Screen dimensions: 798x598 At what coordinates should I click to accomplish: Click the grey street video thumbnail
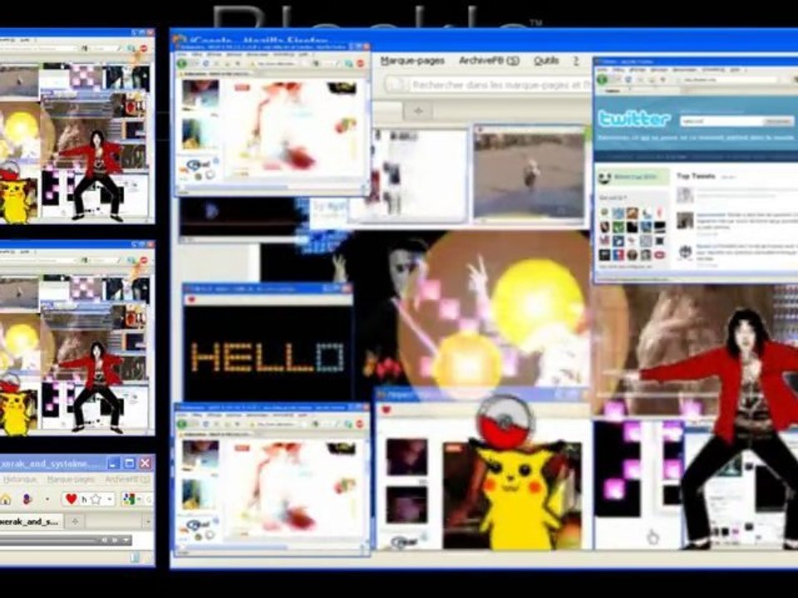tap(529, 174)
